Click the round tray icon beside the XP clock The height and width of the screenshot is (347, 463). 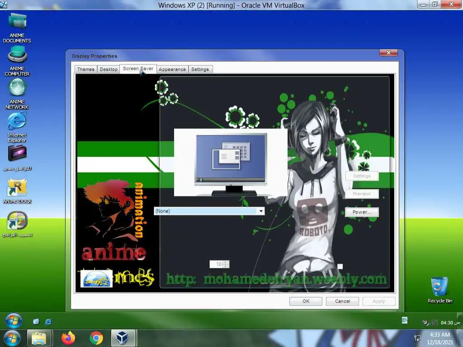coord(425,323)
